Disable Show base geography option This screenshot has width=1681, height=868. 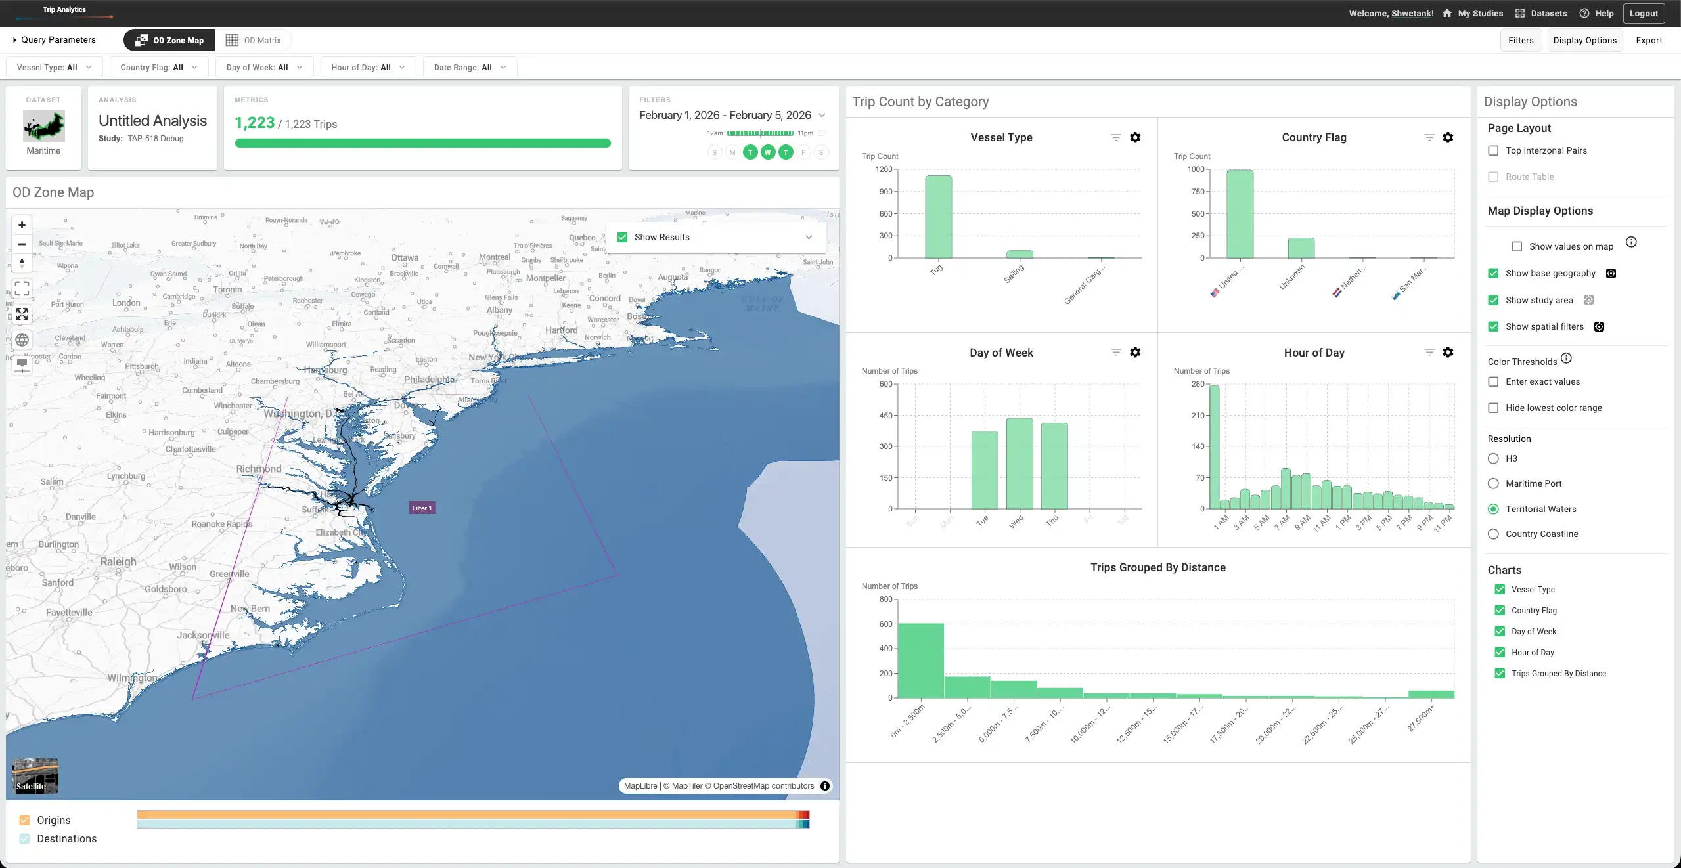(x=1494, y=273)
